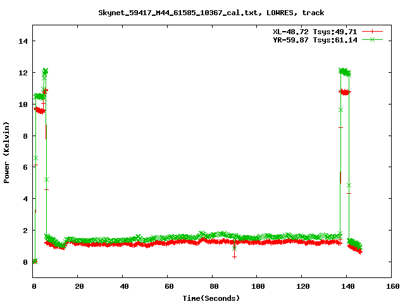The width and height of the screenshot is (405, 304).
Task: Click x-axis tick label 100
Action: [258, 286]
